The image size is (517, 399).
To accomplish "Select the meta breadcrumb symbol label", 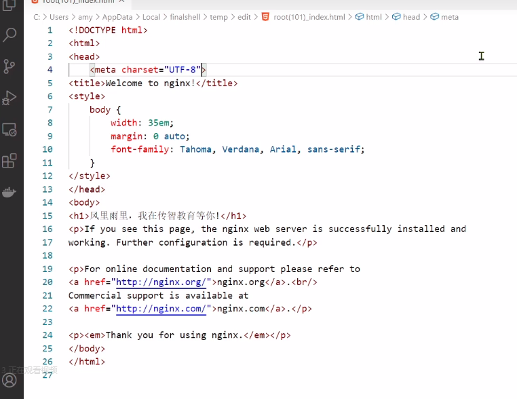I will pos(450,17).
